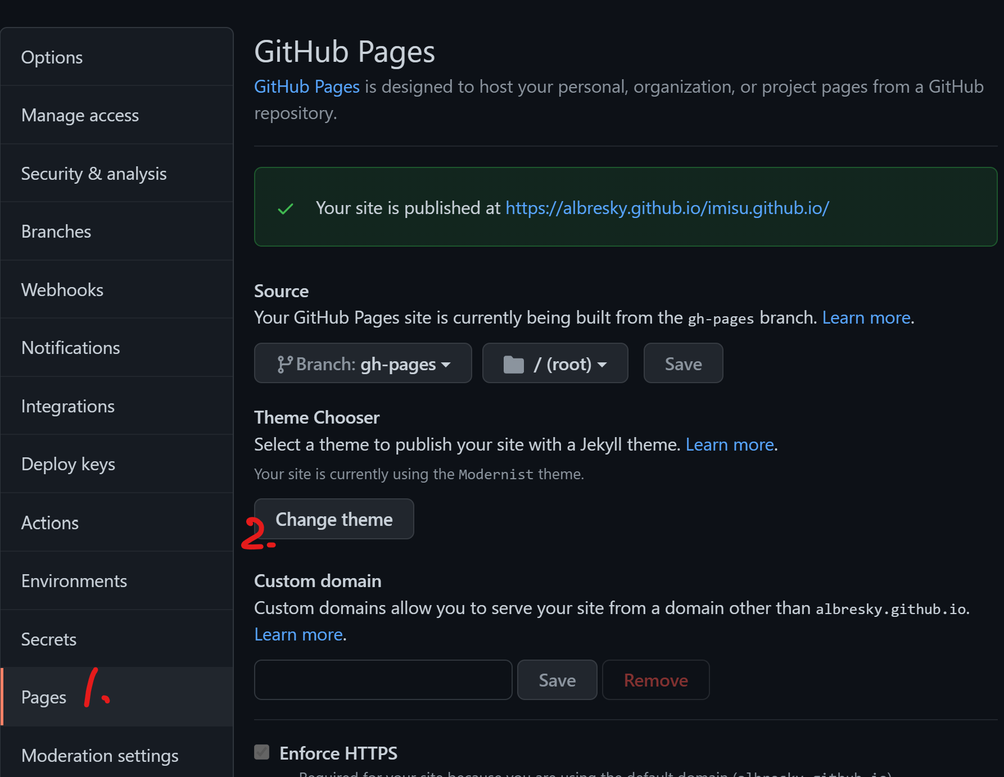This screenshot has height=777, width=1004.
Task: Focus the custom domain input field
Action: (x=383, y=680)
